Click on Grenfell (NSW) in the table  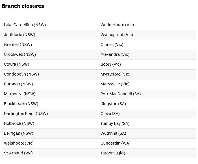click(x=18, y=45)
